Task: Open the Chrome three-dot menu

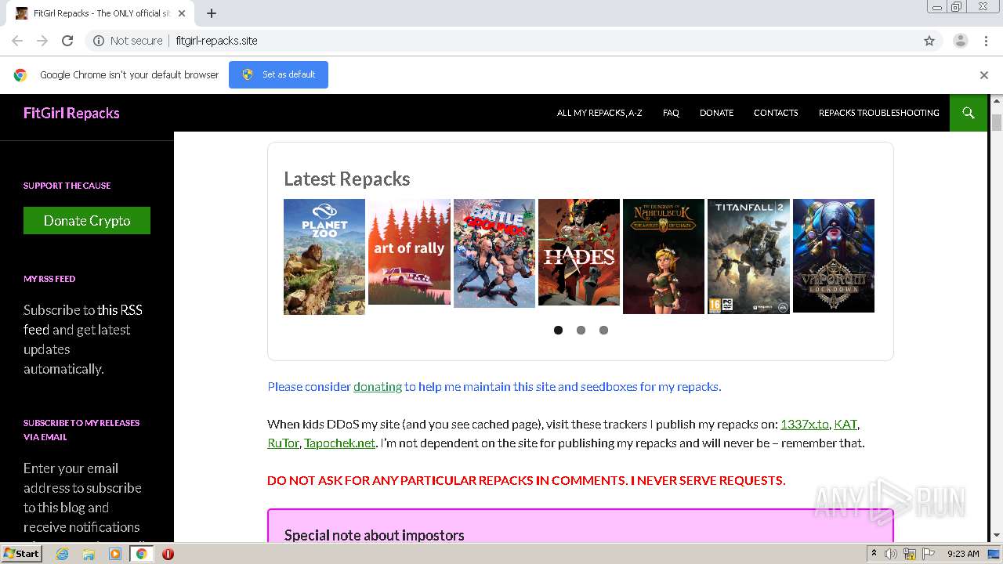Action: pos(986,41)
